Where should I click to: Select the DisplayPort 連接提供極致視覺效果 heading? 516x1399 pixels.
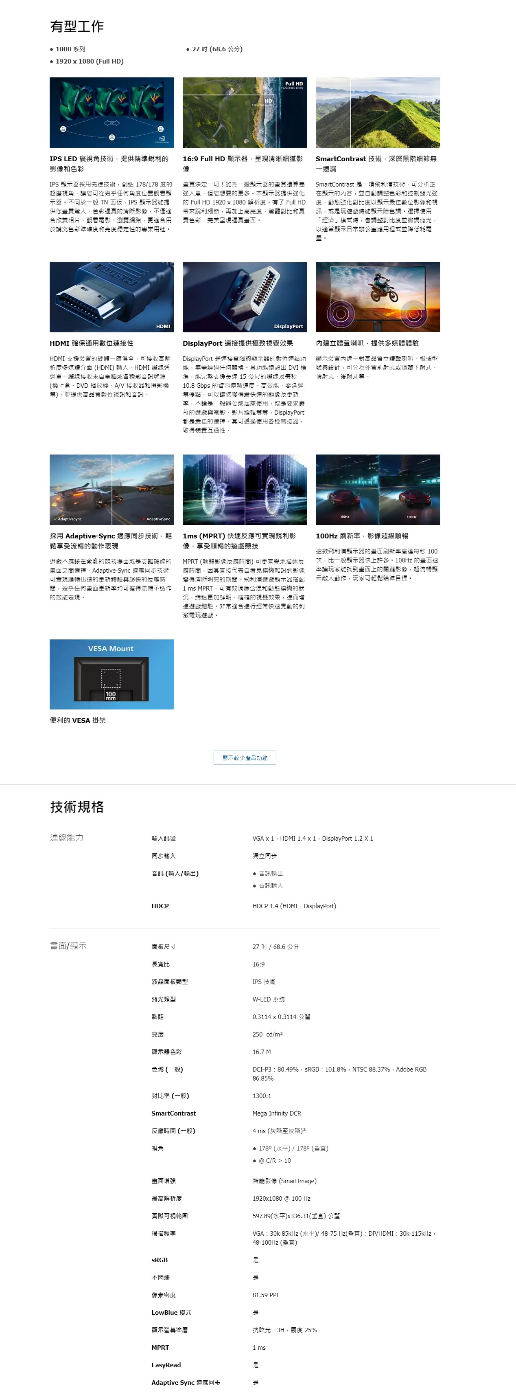point(238,343)
